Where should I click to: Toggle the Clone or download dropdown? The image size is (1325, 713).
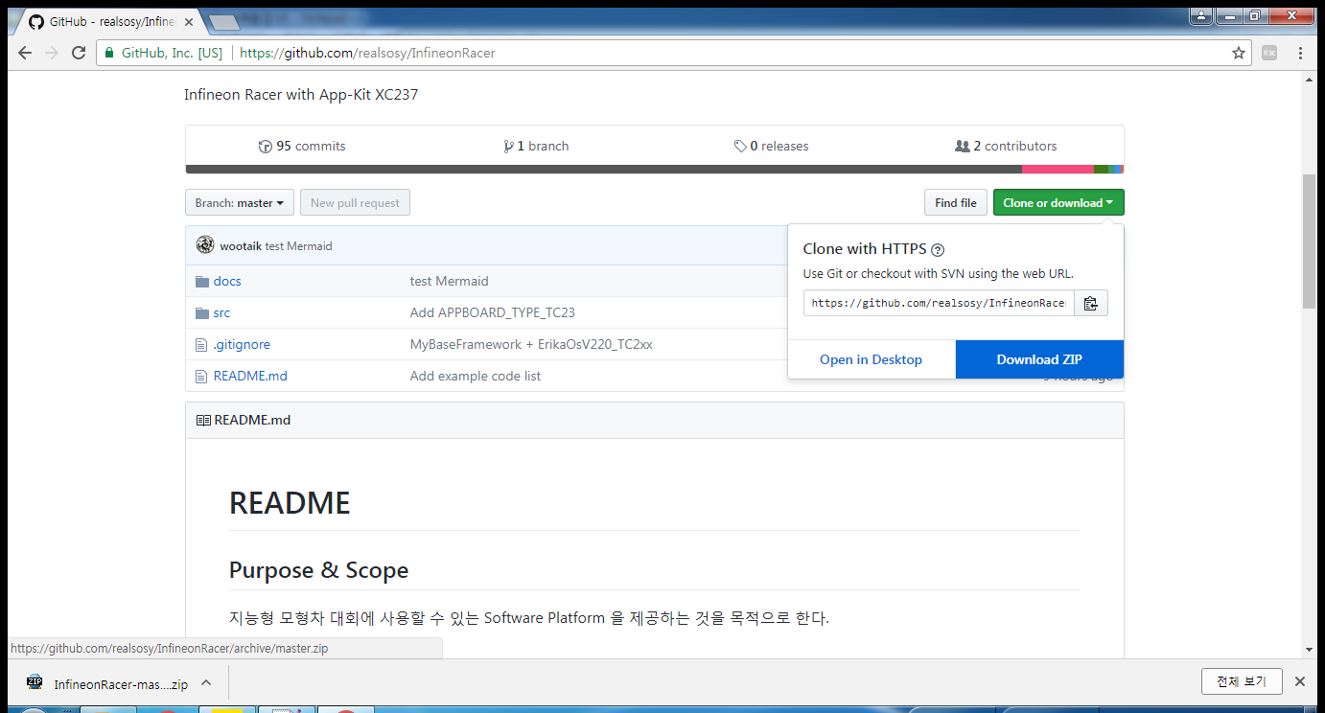tap(1058, 202)
